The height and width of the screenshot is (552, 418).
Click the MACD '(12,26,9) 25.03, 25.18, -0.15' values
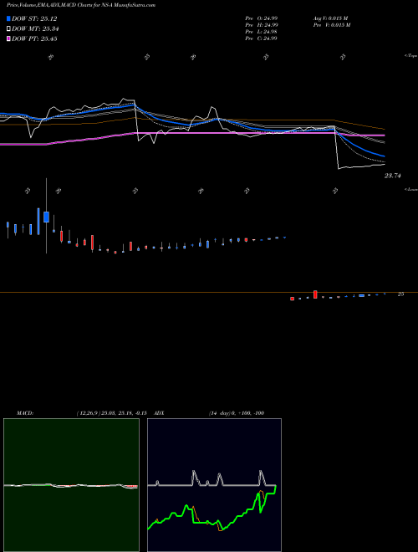coord(111,413)
